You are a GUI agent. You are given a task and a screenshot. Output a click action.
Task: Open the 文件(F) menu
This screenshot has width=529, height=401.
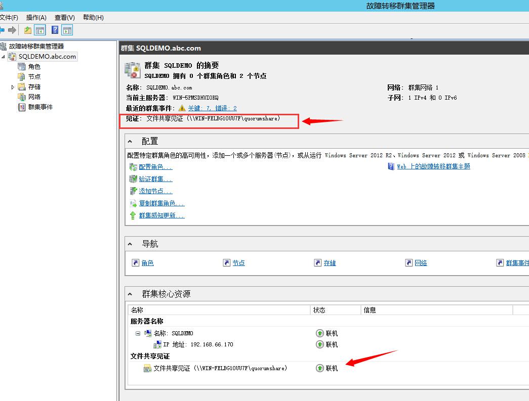(9, 18)
